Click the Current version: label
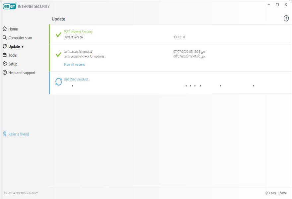The image size is (292, 199). point(73,37)
